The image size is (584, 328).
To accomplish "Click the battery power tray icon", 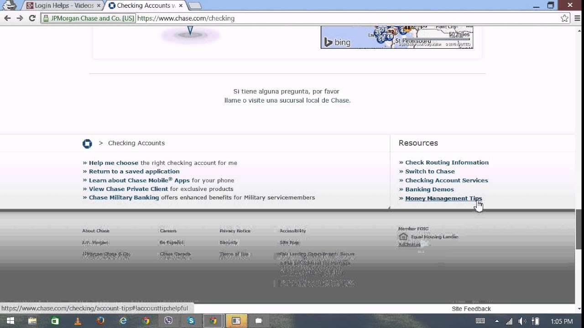I will (536, 321).
